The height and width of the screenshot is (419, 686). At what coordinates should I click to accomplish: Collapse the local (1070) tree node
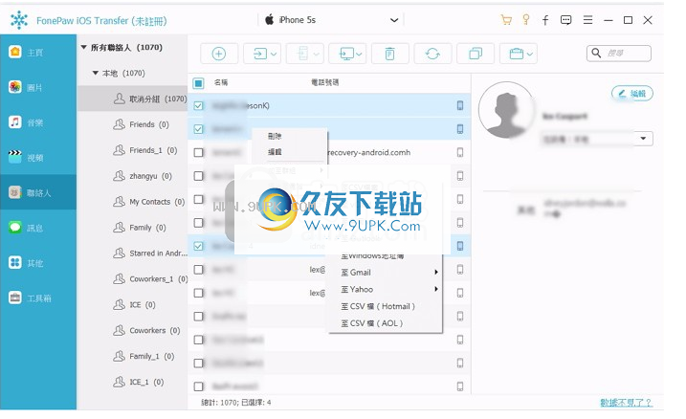[95, 73]
